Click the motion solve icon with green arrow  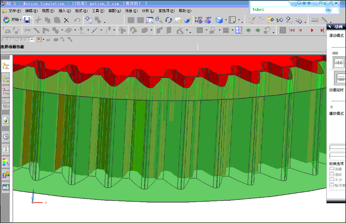click(280, 20)
